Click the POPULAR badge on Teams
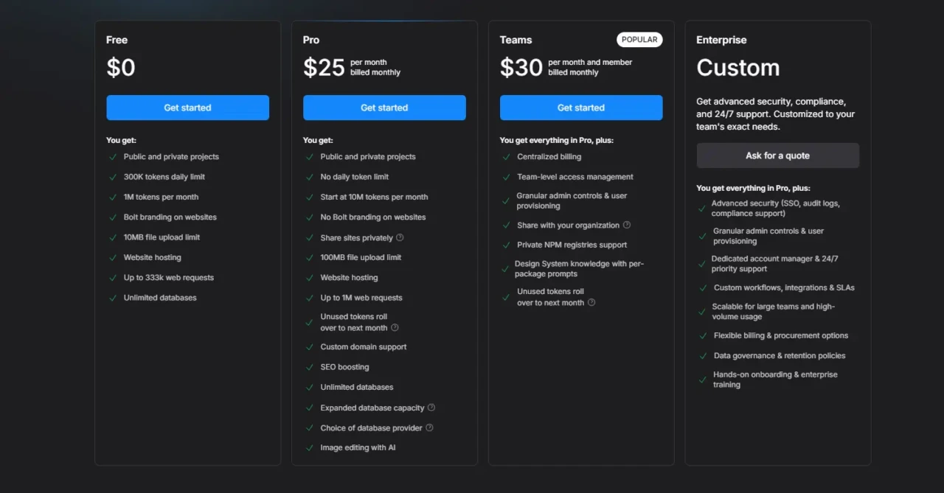944x493 pixels. [x=639, y=40]
